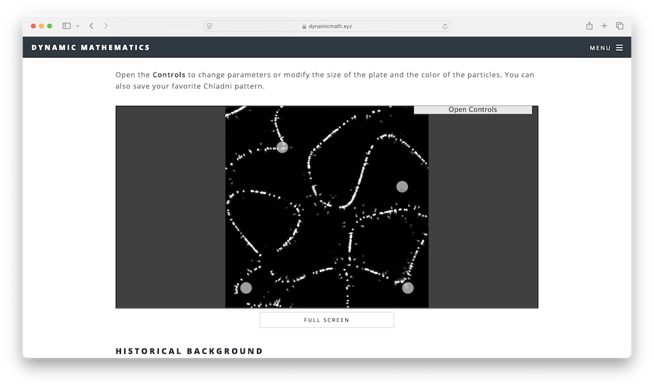654x388 pixels.
Task: Select the lower-left gray vibration handle
Action: click(x=246, y=288)
